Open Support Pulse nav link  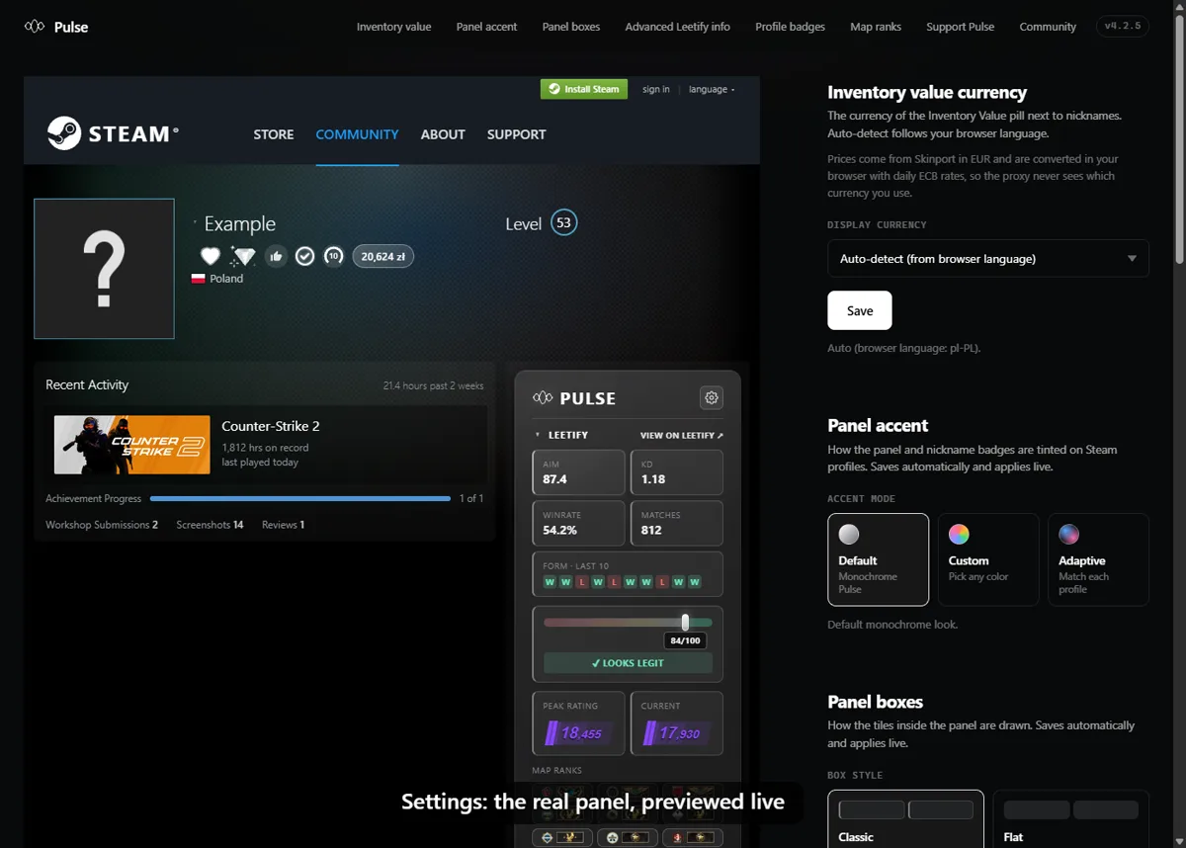pos(961,27)
